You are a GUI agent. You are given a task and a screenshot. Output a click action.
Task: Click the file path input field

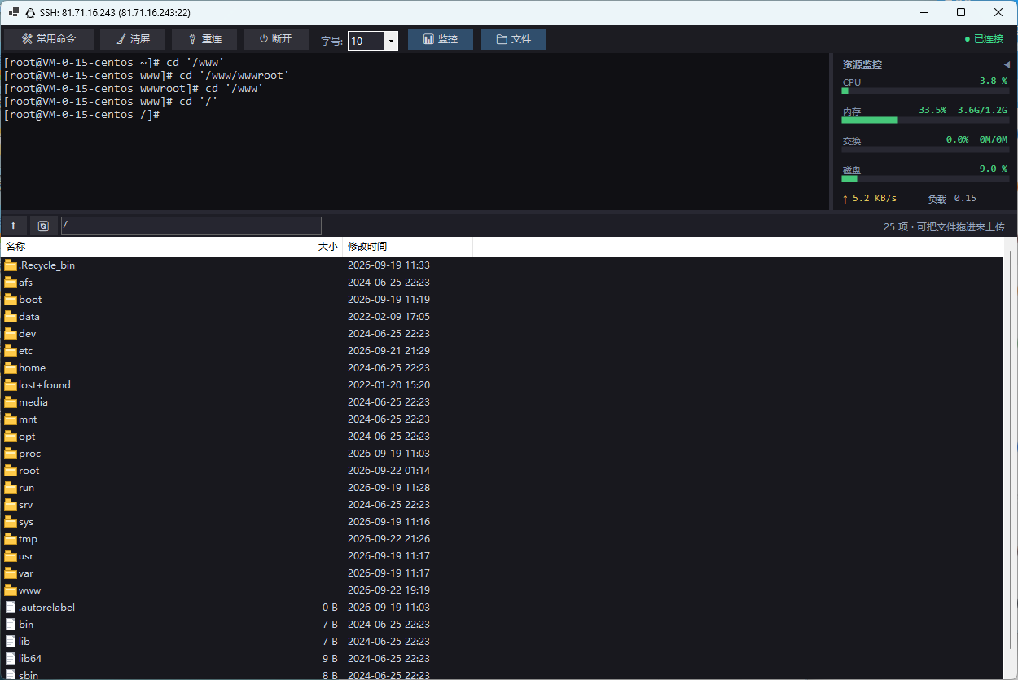[191, 226]
